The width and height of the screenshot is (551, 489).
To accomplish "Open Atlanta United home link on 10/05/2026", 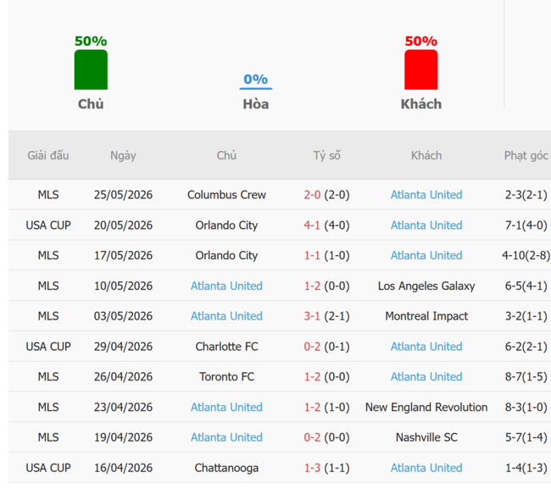I will point(226,286).
